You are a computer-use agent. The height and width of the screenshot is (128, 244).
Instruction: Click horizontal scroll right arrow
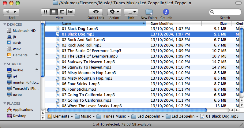point(237,110)
